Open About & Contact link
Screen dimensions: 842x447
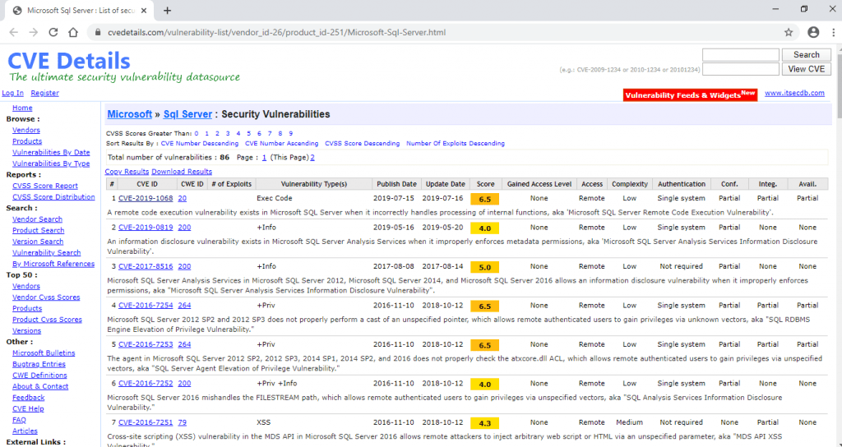click(40, 386)
